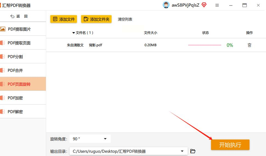Viewport: 266px width, 156px height.
Task: Select PDF合并 in the sidebar
Action: pos(23,70)
